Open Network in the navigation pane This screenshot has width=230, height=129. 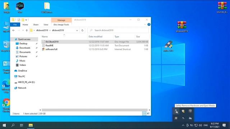tap(22, 88)
